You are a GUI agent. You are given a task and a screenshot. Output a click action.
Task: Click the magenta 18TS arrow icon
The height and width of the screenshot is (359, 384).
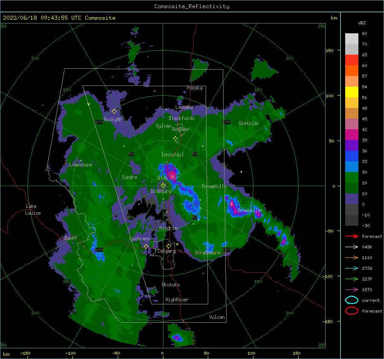click(352, 290)
